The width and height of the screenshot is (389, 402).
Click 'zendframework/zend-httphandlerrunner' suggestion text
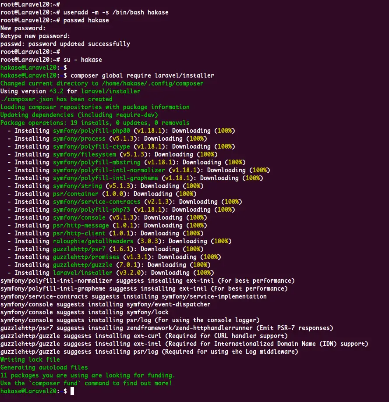(x=190, y=328)
